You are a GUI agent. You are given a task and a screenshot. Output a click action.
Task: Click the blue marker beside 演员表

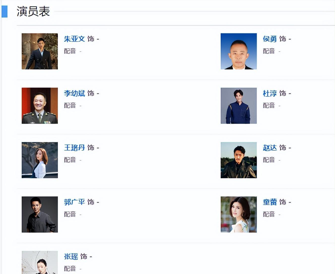tap(5, 12)
